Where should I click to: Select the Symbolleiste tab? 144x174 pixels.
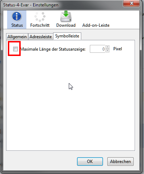pyautogui.click(x=67, y=36)
